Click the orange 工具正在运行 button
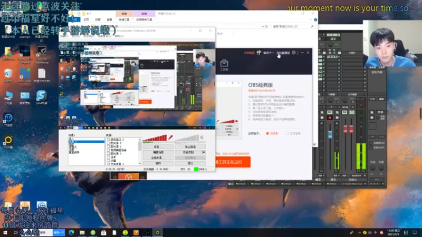Viewport: 422px width, 237px height. (x=233, y=162)
